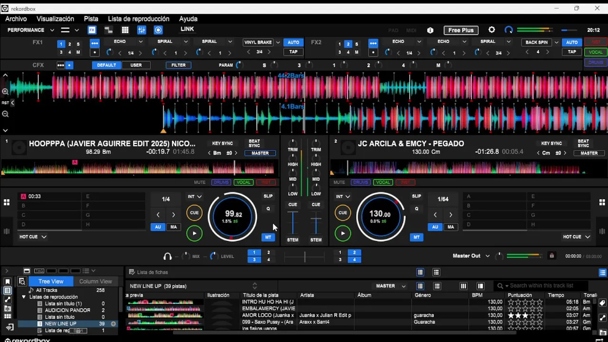Zoom in on the waveform

(x=5, y=91)
